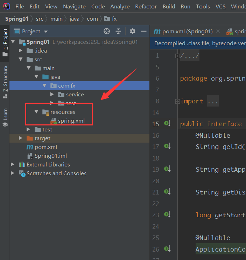This screenshot has width=246, height=260.
Task: Collapse the Spring01 root node
Action: (x=13, y=42)
